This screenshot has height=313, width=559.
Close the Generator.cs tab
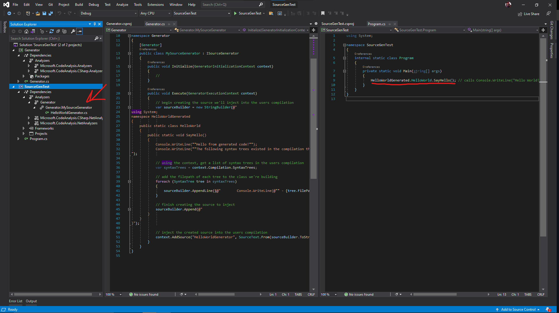pos(174,24)
